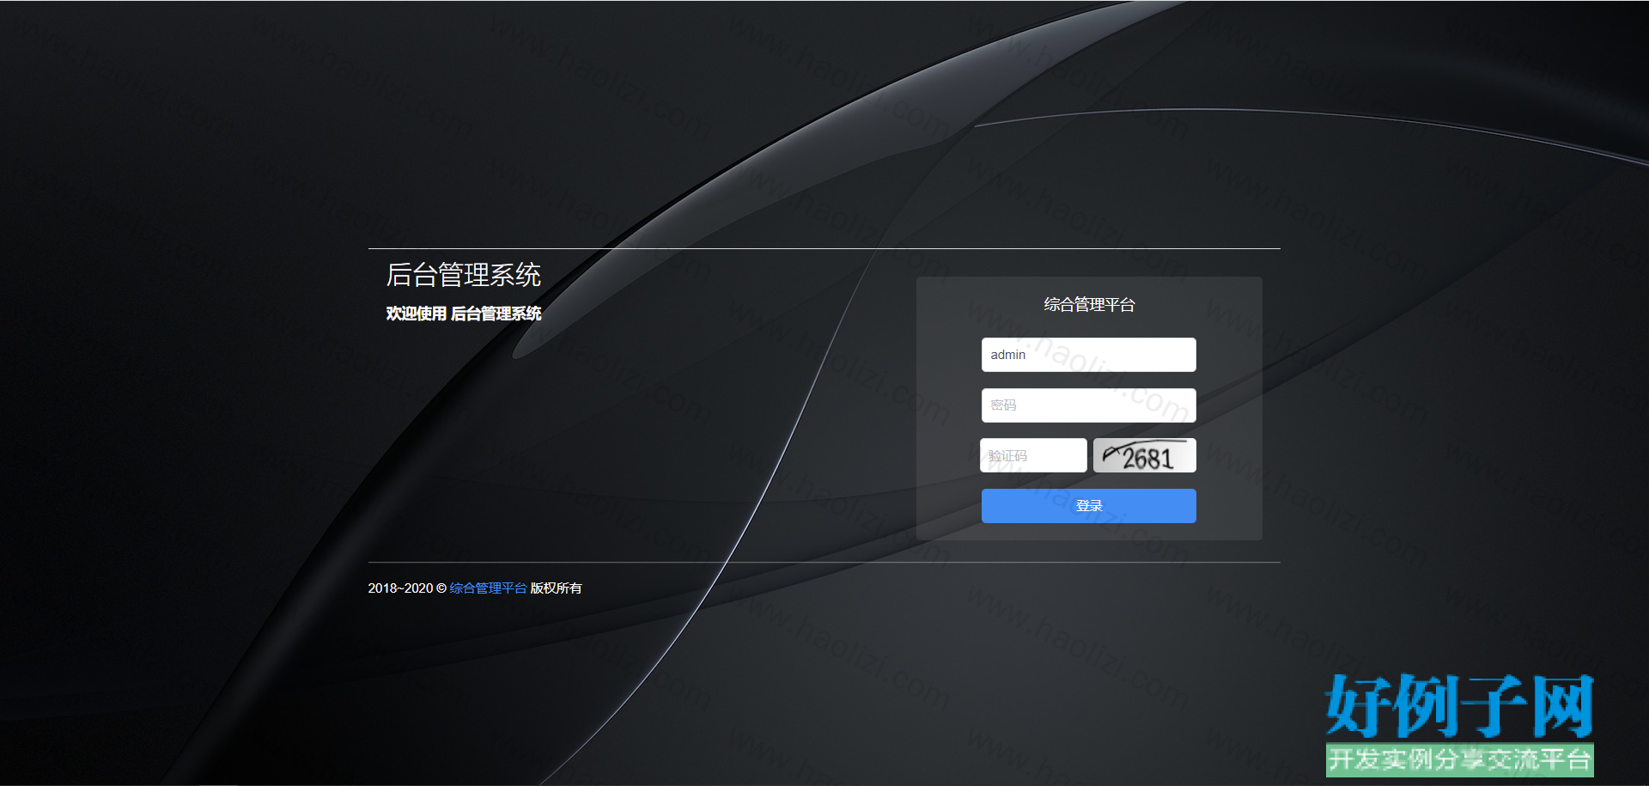Click the blue 登录 login button
This screenshot has width=1649, height=786.
(1088, 506)
